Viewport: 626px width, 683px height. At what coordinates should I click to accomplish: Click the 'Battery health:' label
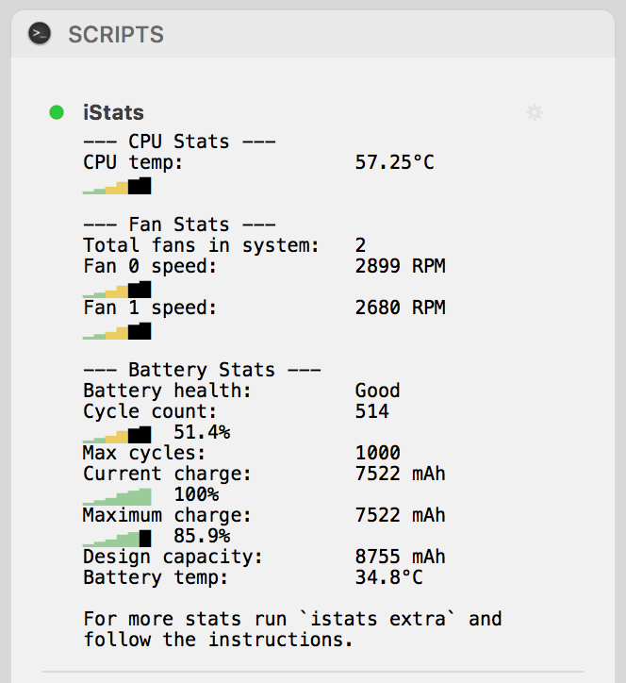pyautogui.click(x=167, y=391)
